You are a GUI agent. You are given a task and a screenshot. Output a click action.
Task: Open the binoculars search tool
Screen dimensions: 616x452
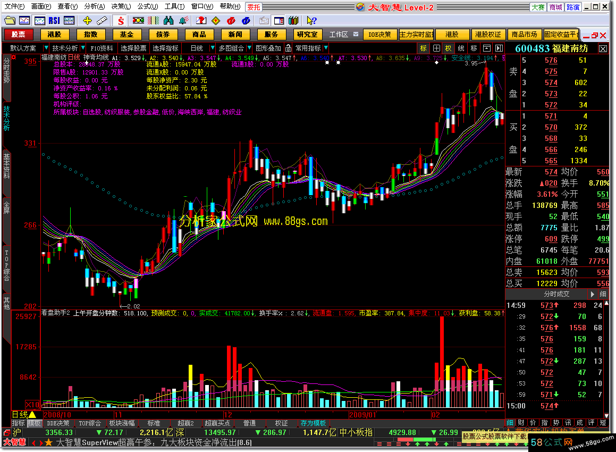pyautogui.click(x=168, y=20)
